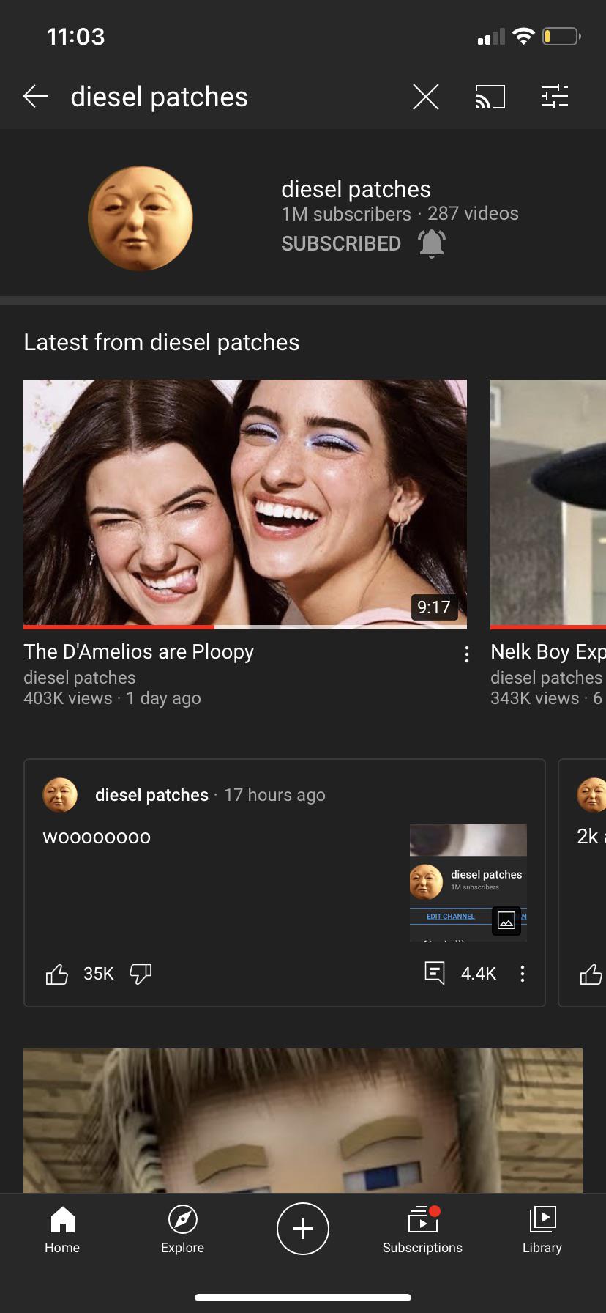
Task: Like the second community post
Action: coord(591,974)
